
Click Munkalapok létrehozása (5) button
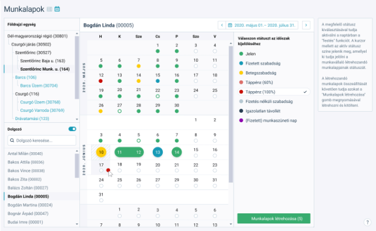tap(274, 219)
